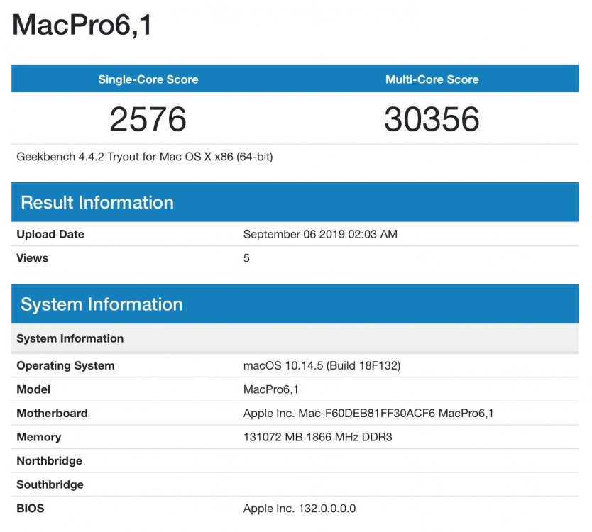The height and width of the screenshot is (532, 592).
Task: Click the Geekbench 4.4.2 Tryout version line
Action: pos(145,157)
